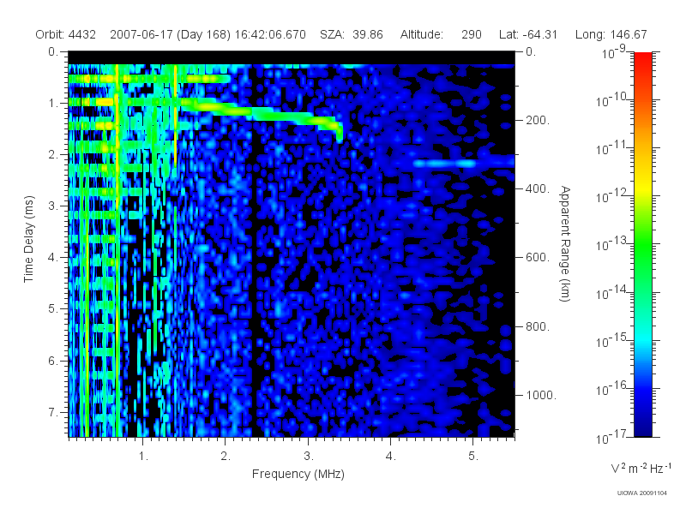Click the 'UIOWA 20091104' credit text
Image resolution: width=686 pixels, height=514 pixels.
coord(641,493)
